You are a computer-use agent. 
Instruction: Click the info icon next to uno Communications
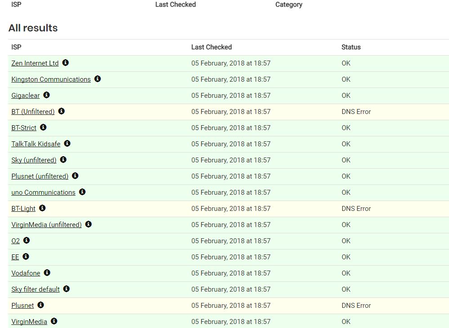[x=82, y=192]
